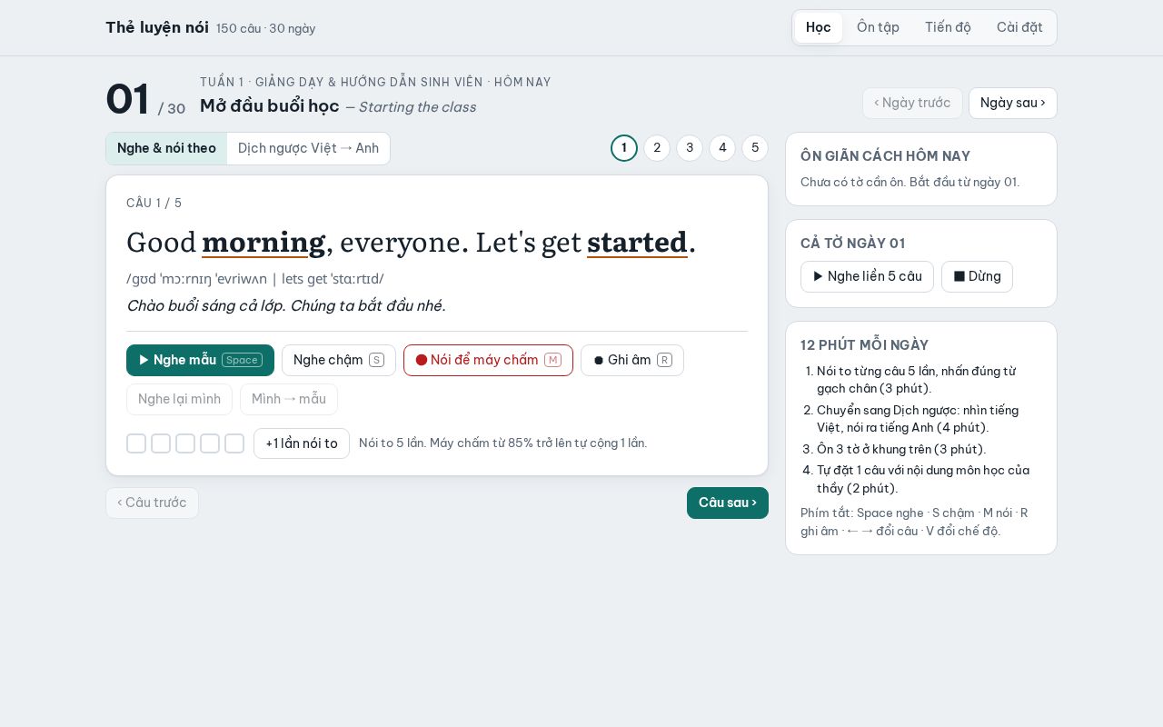Image resolution: width=1163 pixels, height=727 pixels.
Task: Open Cài đặt settings tab
Action: 1019,27
